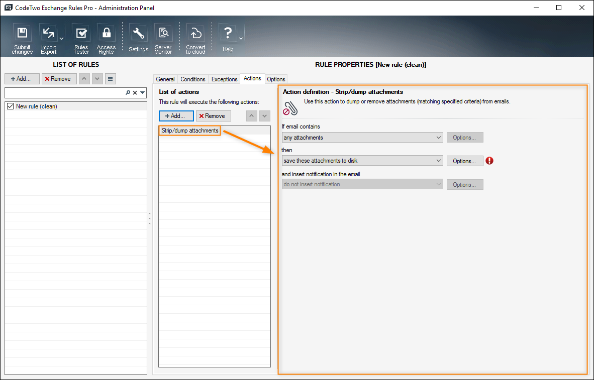Expand the Import Export dropdown arrow
Image resolution: width=594 pixels, height=380 pixels.
[x=61, y=39]
